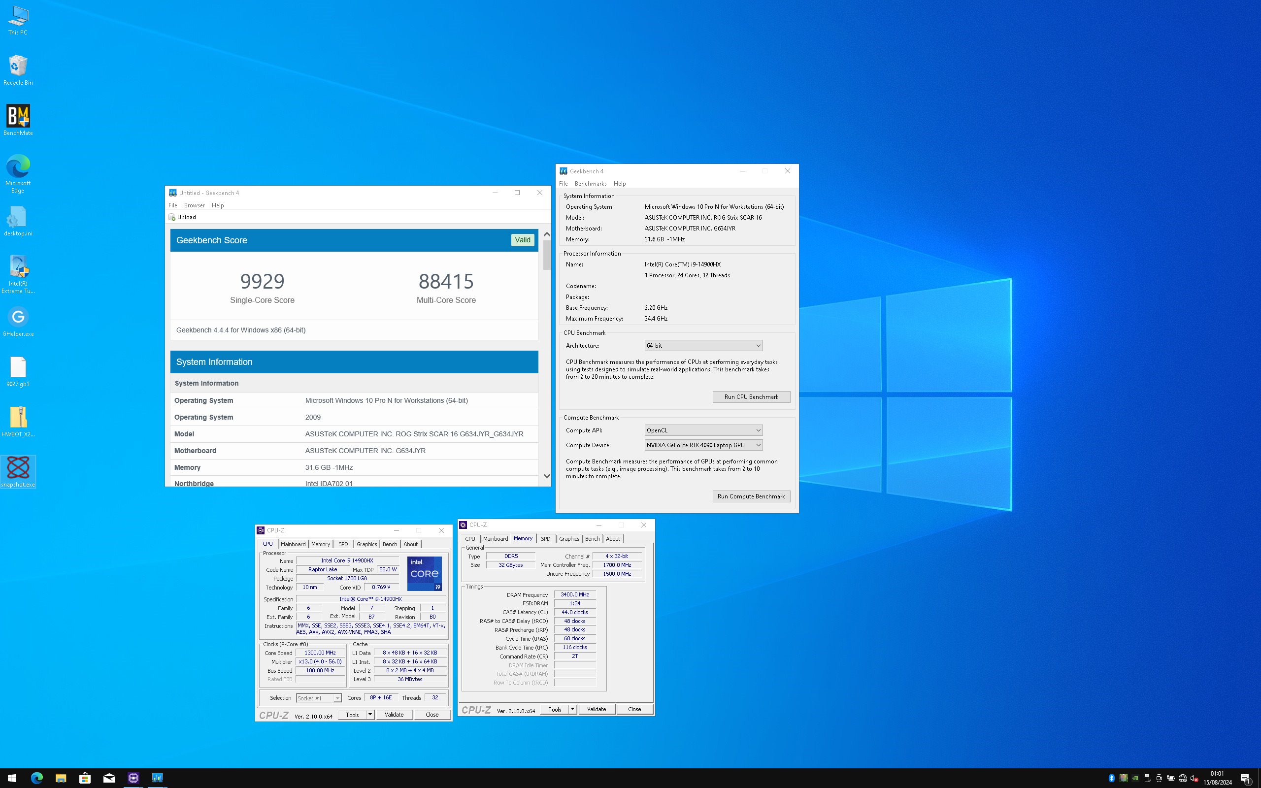This screenshot has width=1261, height=788.
Task: Open the notification center icon
Action: pos(1246,779)
